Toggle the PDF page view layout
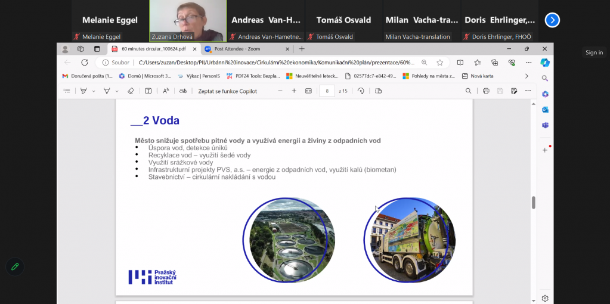610x304 pixels. point(378,91)
